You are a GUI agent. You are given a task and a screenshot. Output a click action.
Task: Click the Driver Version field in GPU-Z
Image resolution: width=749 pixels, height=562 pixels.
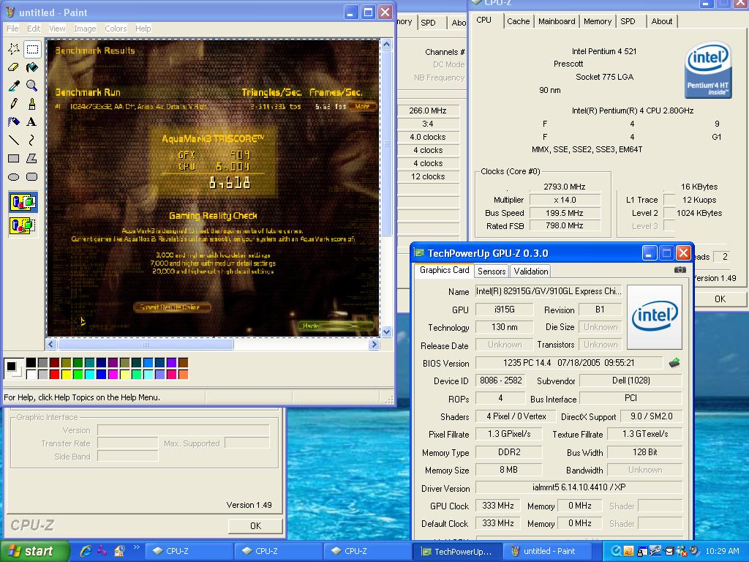point(579,487)
